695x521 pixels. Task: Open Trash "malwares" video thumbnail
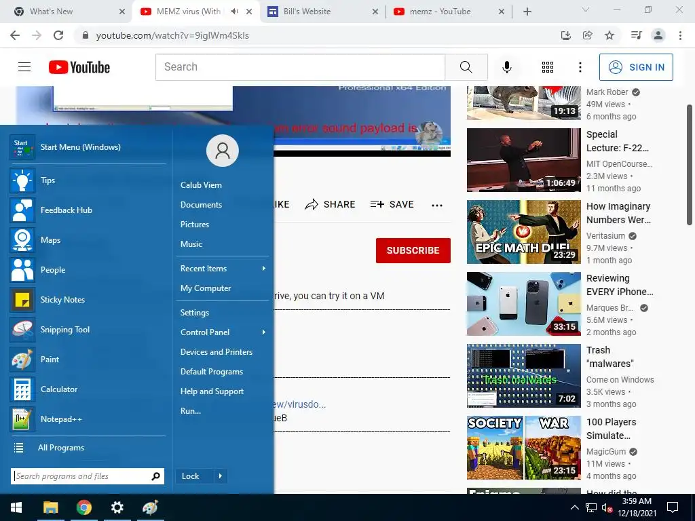(523, 376)
